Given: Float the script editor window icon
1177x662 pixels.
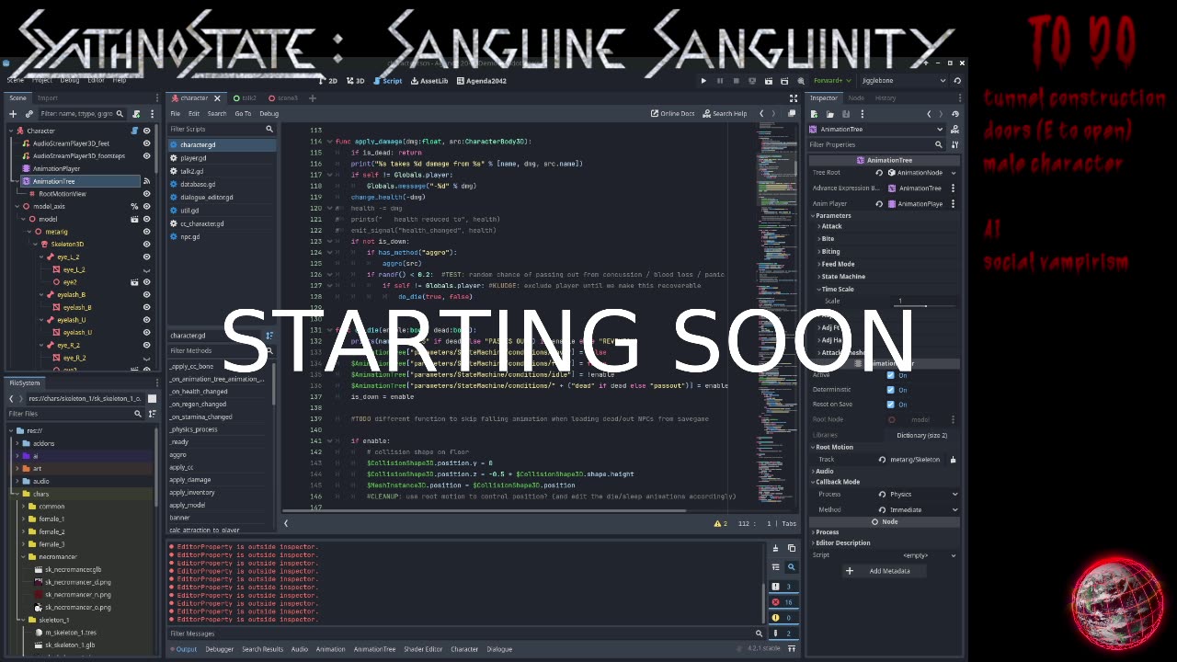Looking at the screenshot, I should (x=794, y=114).
